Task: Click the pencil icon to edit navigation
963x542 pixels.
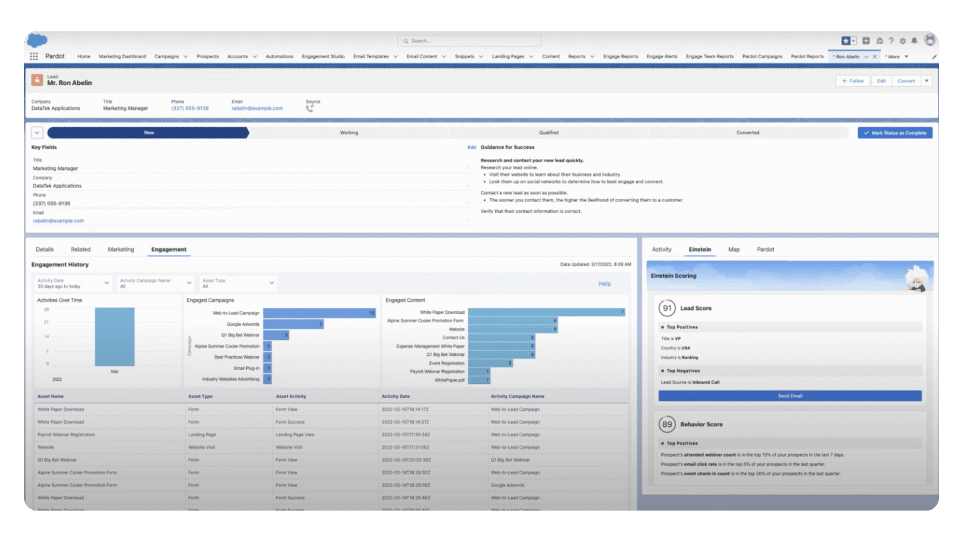Action: click(934, 57)
